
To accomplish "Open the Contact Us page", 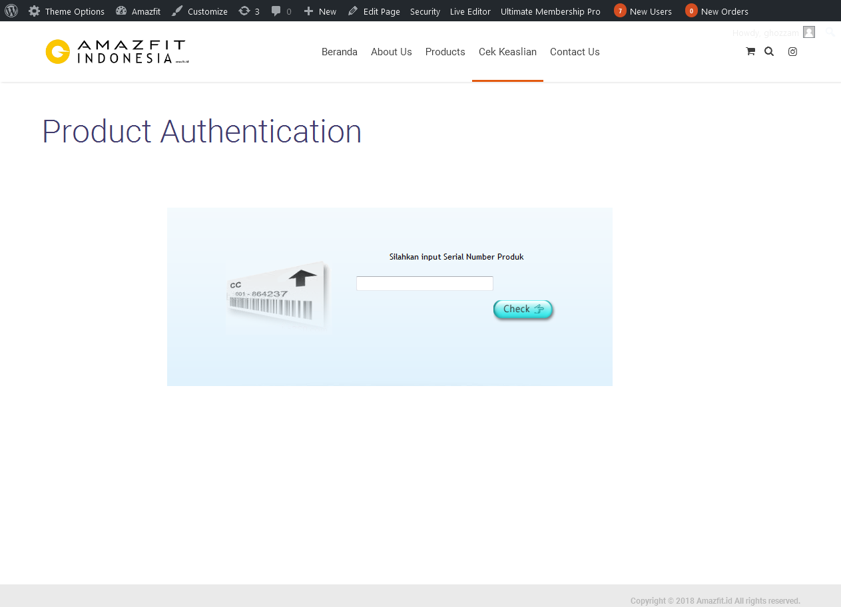I will coord(575,52).
